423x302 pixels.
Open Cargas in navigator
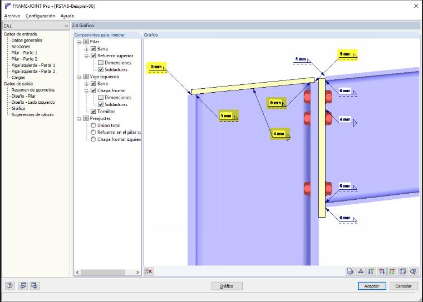click(18, 78)
